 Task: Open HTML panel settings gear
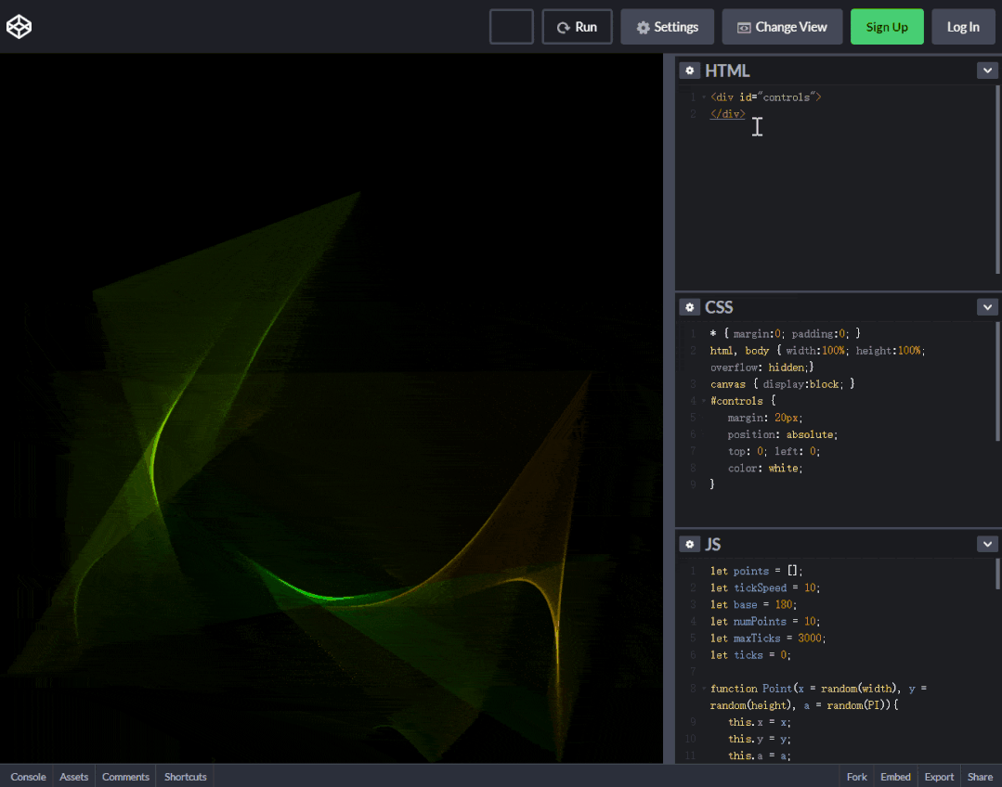coord(689,71)
